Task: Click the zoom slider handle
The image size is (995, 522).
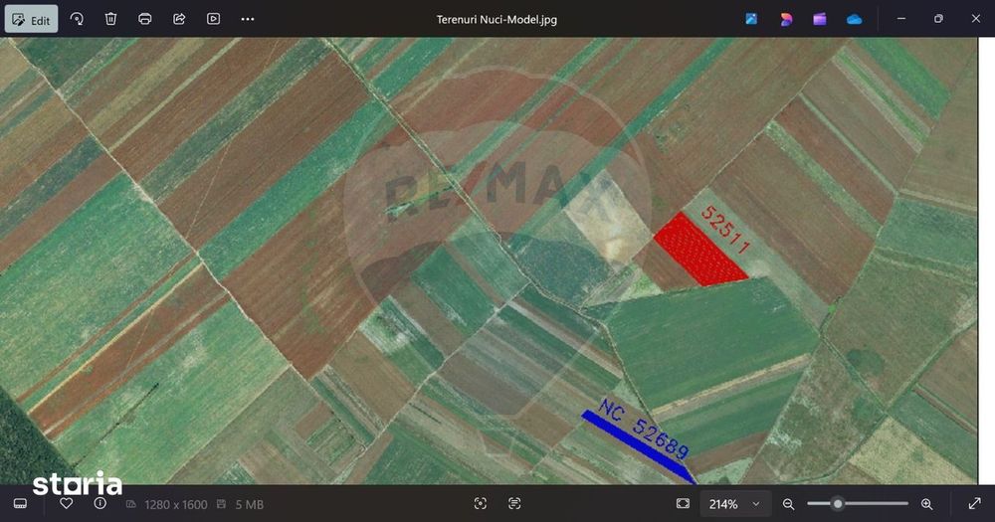Action: point(838,504)
